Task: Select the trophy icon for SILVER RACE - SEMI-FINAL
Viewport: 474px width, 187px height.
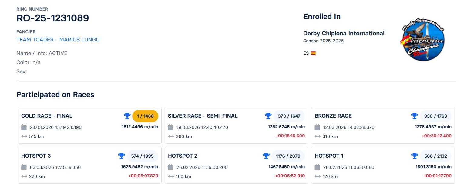Action: click(x=268, y=116)
